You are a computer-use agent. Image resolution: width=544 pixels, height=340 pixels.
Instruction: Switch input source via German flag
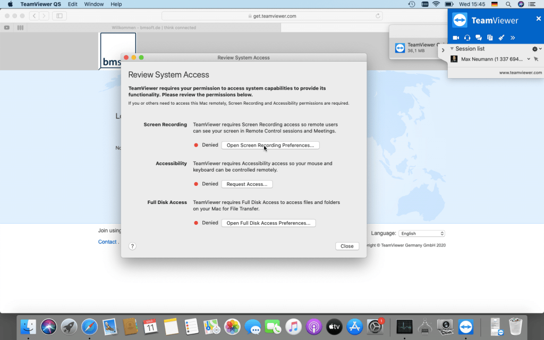click(495, 4)
